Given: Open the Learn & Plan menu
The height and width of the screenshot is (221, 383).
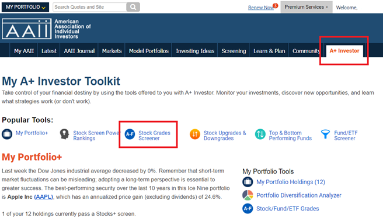Looking at the screenshot, I should coord(269,51).
